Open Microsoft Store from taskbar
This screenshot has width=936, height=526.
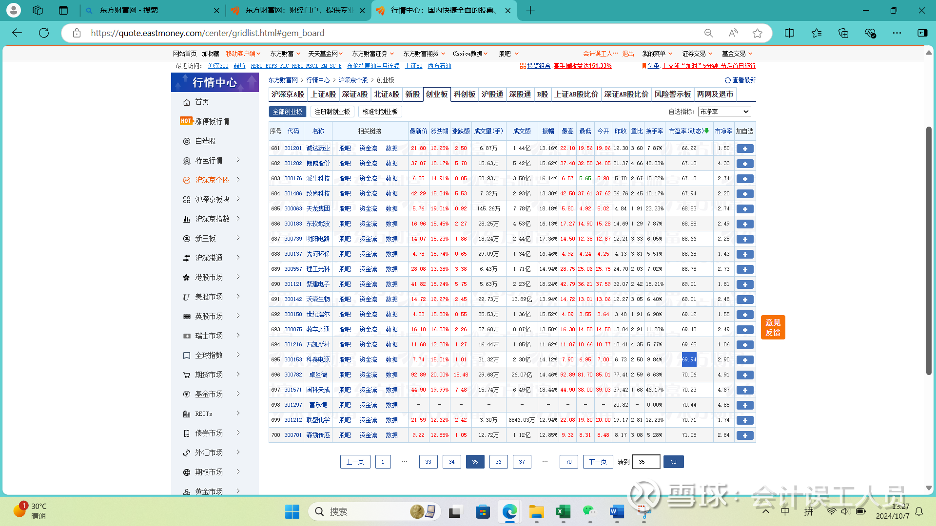pyautogui.click(x=483, y=512)
